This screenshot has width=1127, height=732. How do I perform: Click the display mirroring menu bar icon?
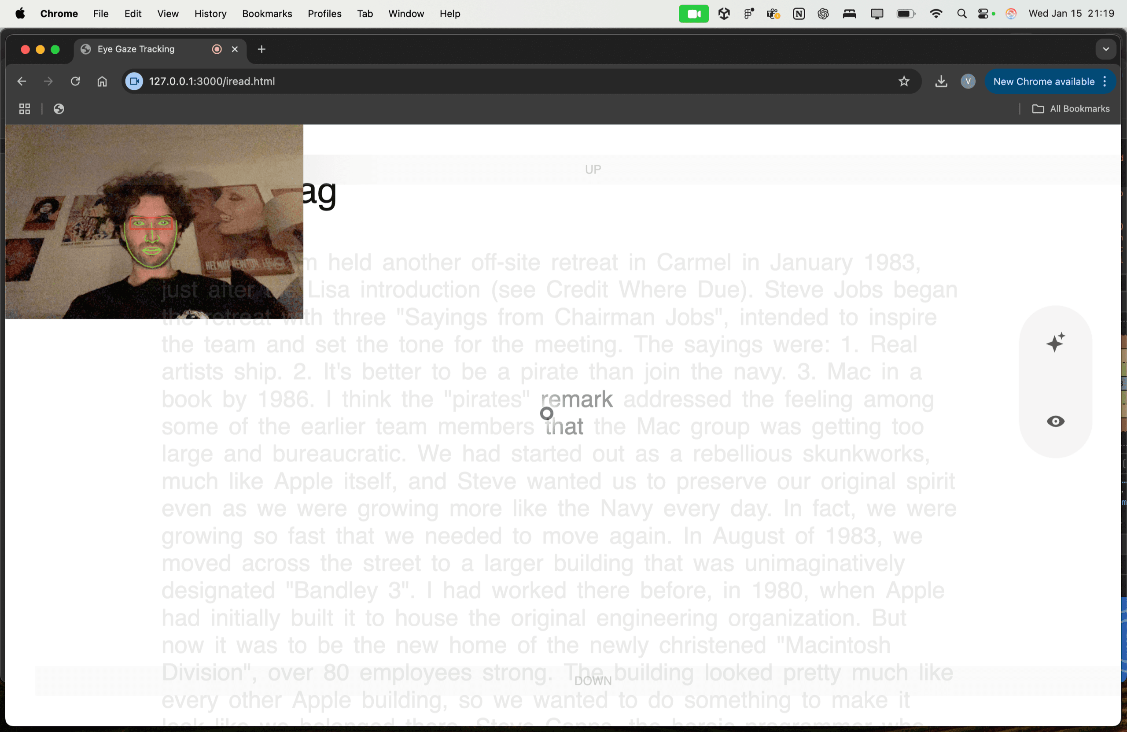(877, 14)
